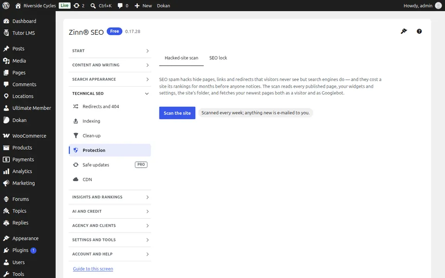Image resolution: width=445 pixels, height=278 pixels.
Task: Open the updates icon showing 2
Action: pos(79,6)
